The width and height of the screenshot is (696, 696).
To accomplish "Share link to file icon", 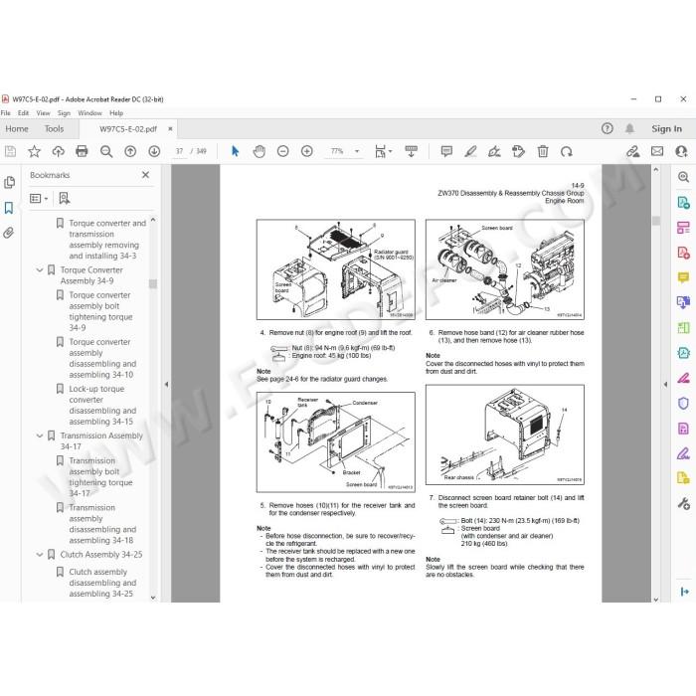I will click(x=633, y=152).
